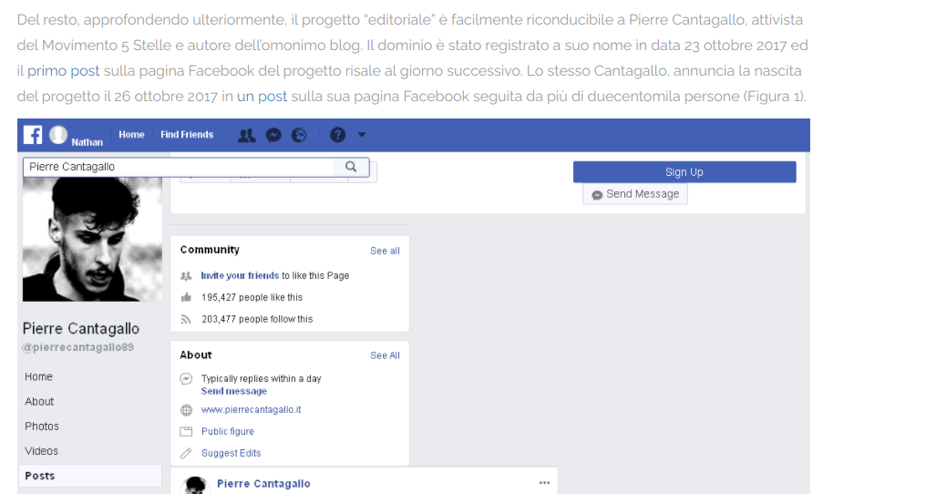Select Find Friends in the top bar
This screenshot has width=926, height=494.
(x=187, y=135)
